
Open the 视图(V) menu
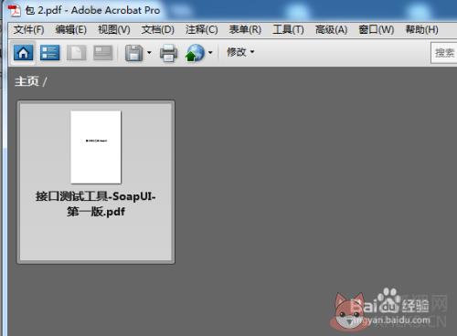[114, 29]
